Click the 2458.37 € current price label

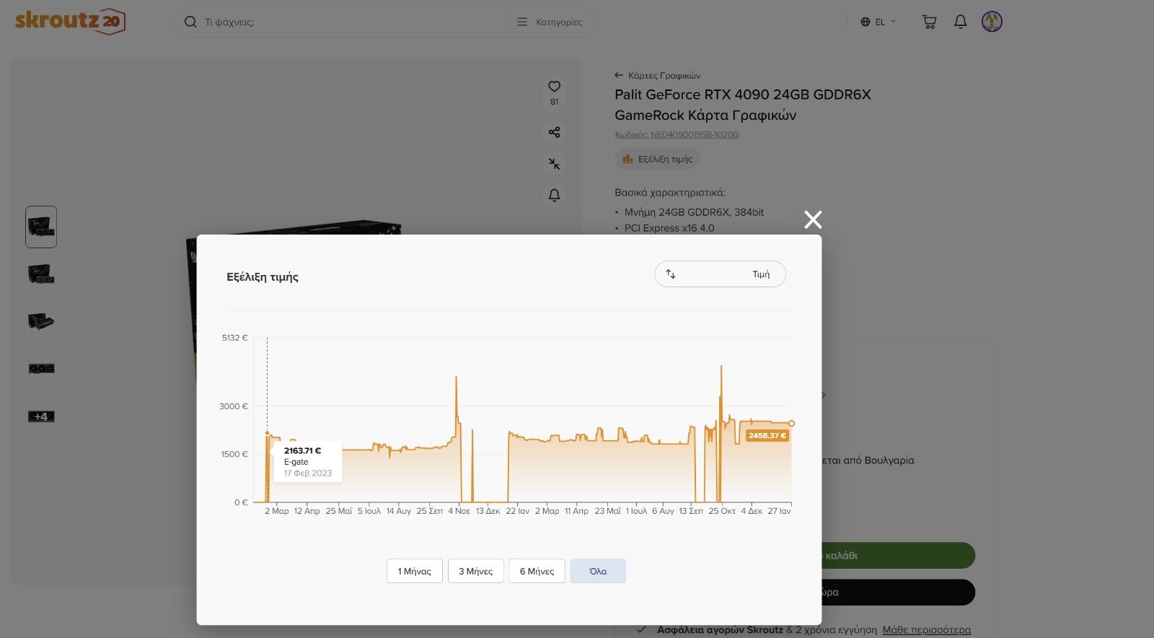767,435
